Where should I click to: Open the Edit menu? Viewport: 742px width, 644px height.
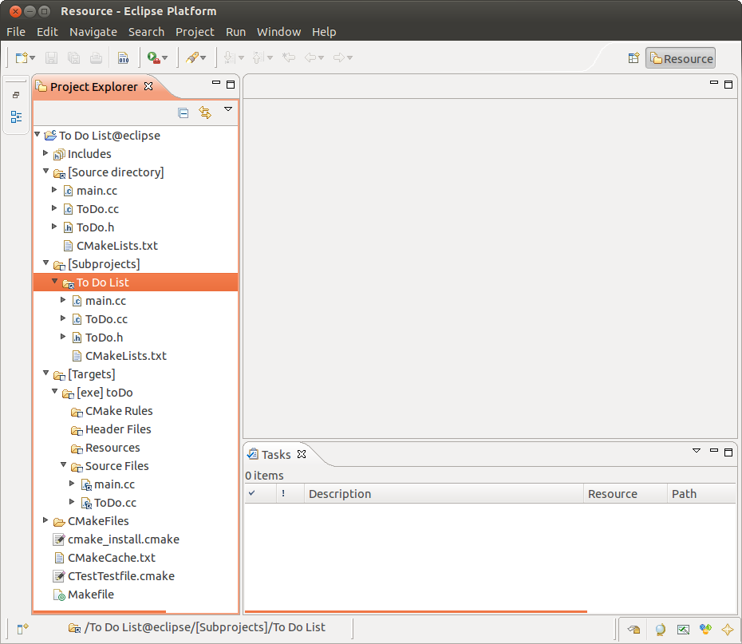click(x=47, y=32)
